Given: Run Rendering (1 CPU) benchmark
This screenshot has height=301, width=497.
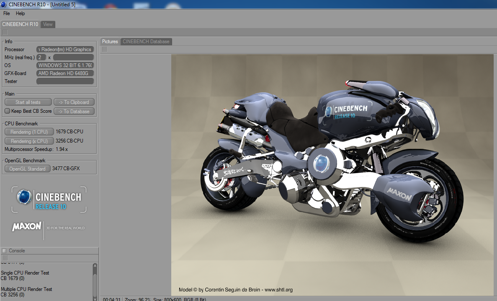Looking at the screenshot, I should click(x=29, y=132).
